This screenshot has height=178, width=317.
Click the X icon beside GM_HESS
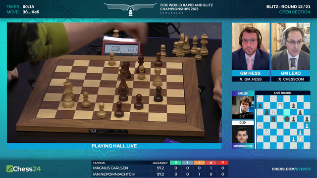pyautogui.click(x=241, y=79)
